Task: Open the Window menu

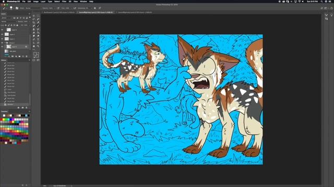Action: click(x=83, y=1)
